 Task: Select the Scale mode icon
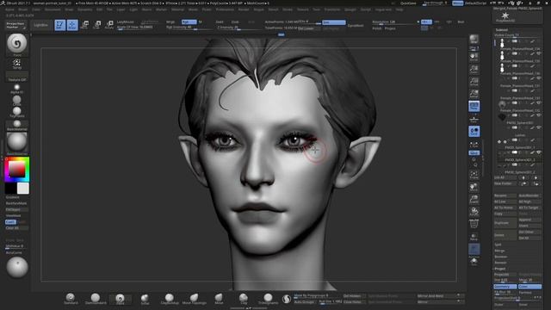click(97, 25)
